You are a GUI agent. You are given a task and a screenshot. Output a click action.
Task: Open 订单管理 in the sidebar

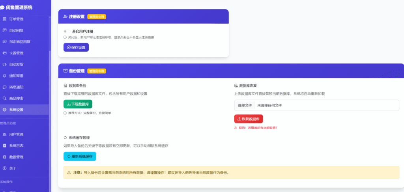(24, 19)
